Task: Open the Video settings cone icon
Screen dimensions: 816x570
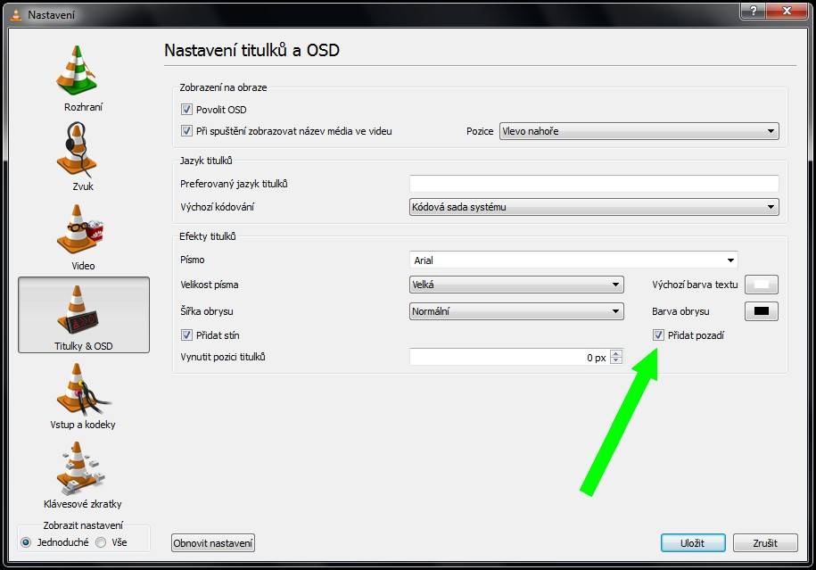Action: [79, 229]
